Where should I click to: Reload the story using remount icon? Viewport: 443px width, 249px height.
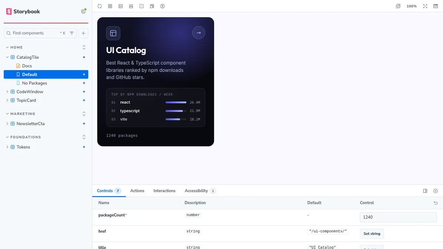click(100, 6)
